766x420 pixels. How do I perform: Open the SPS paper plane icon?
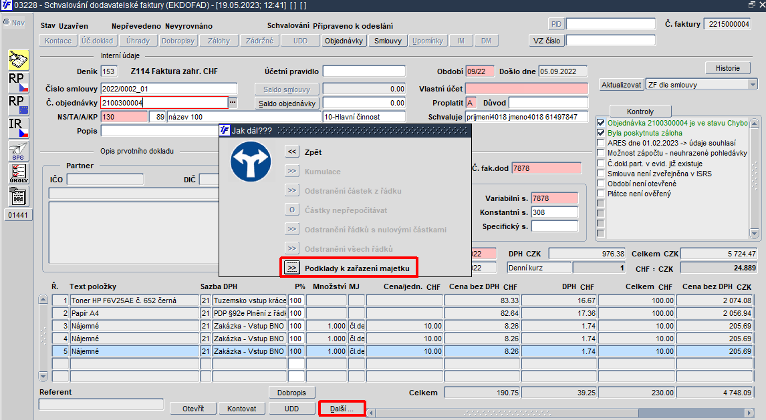click(x=19, y=151)
